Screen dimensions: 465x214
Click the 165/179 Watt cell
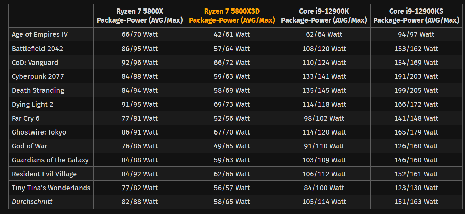tap(416, 132)
